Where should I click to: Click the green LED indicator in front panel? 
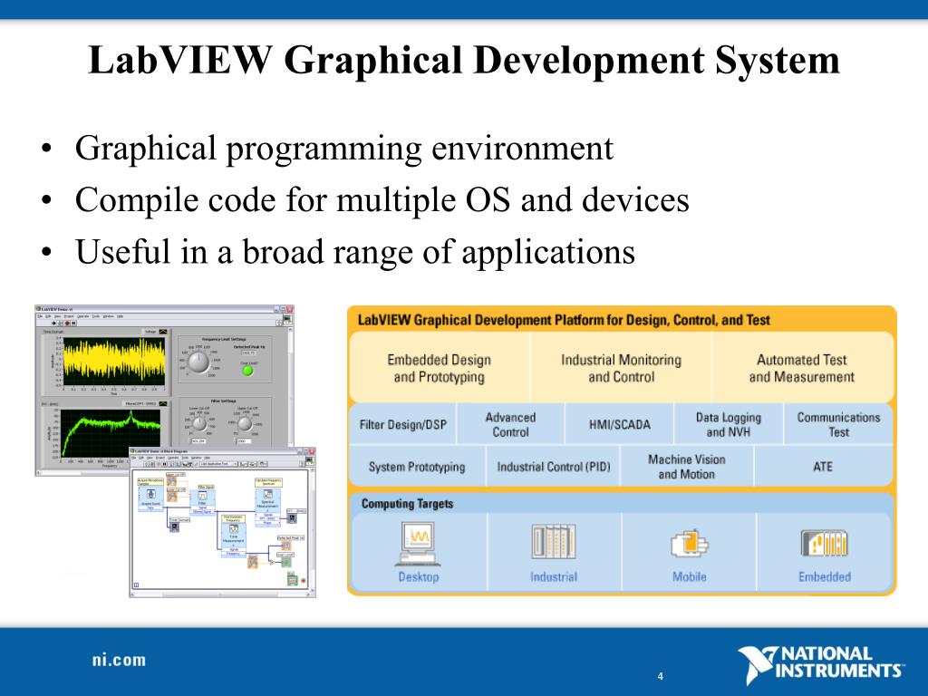pos(248,371)
